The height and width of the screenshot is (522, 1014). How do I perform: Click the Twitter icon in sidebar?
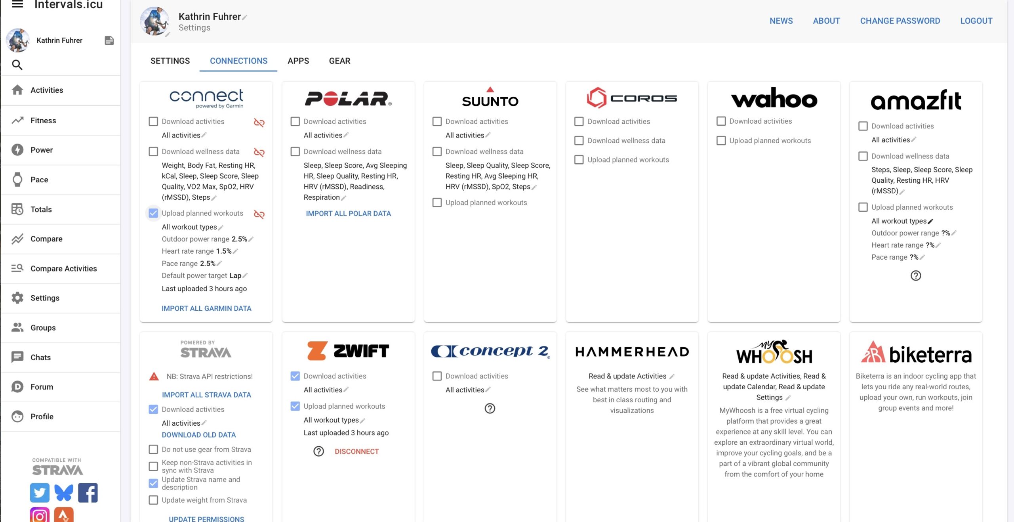coord(40,493)
